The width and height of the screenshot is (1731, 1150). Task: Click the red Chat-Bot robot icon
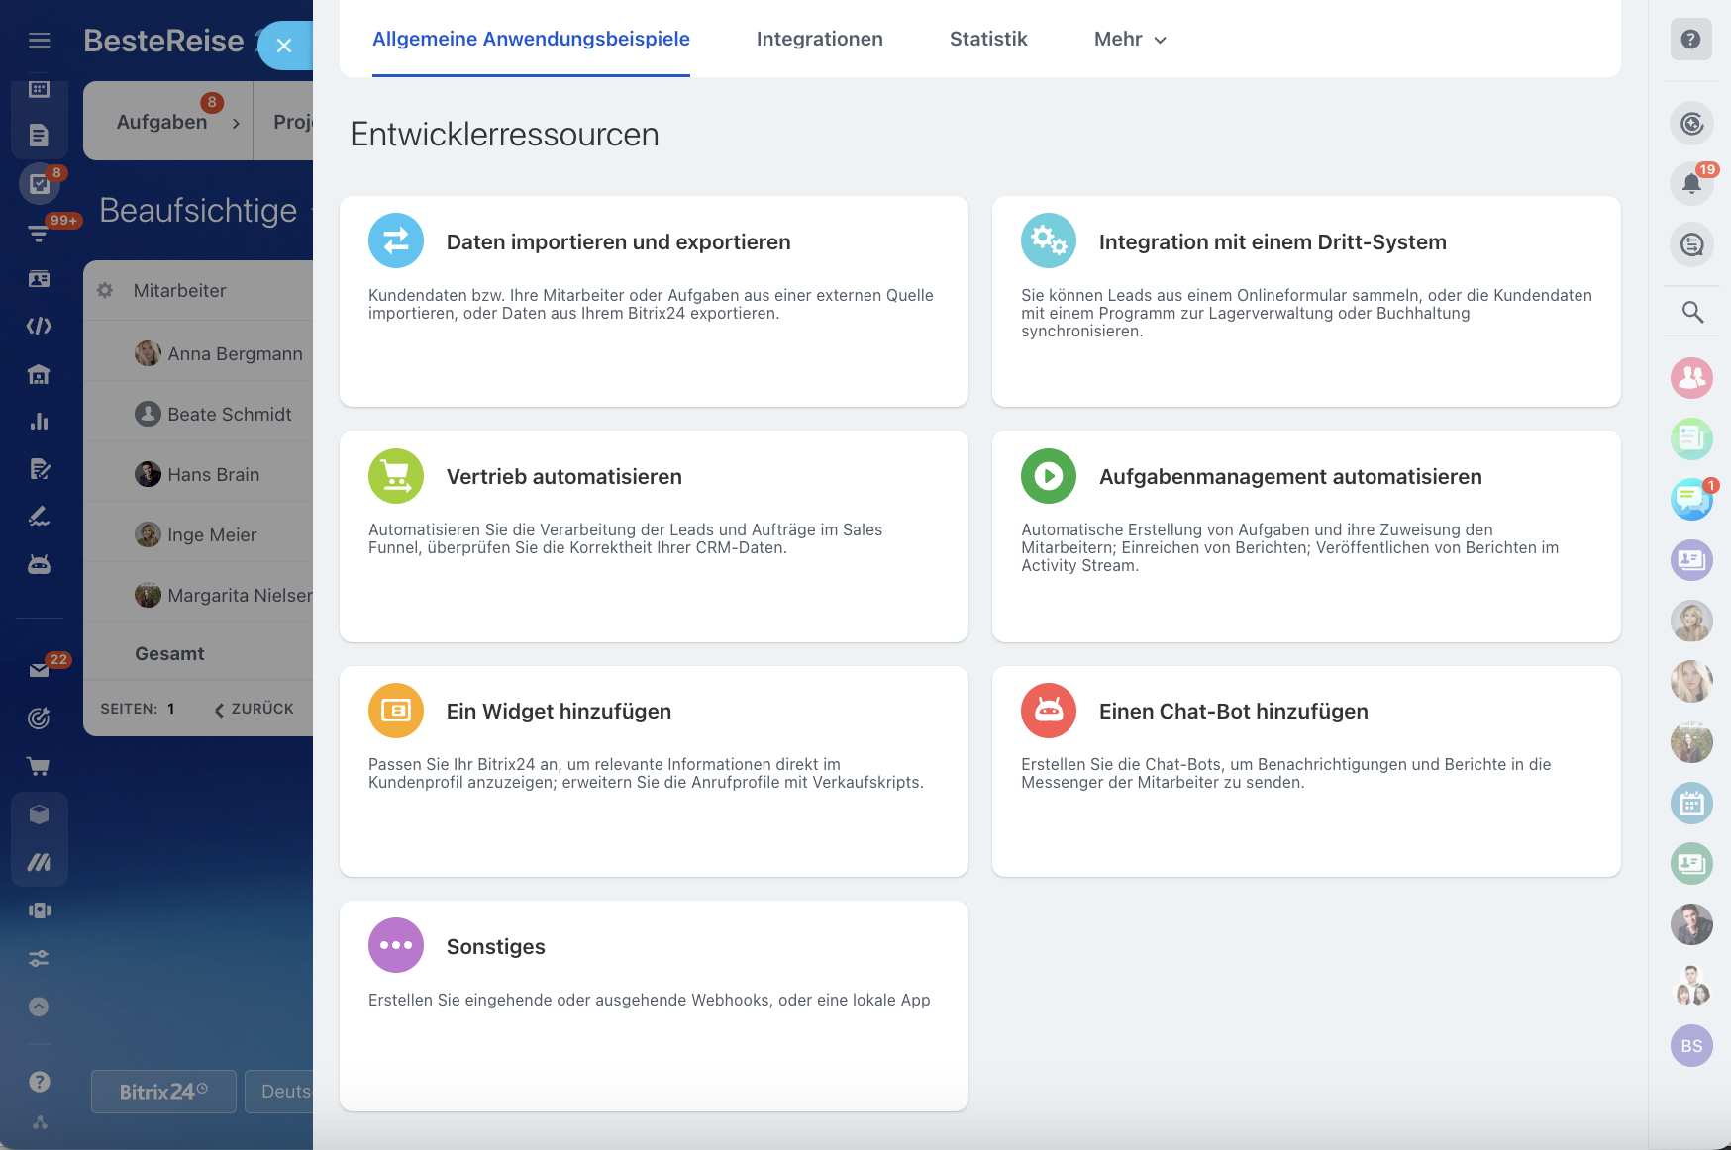1049,711
